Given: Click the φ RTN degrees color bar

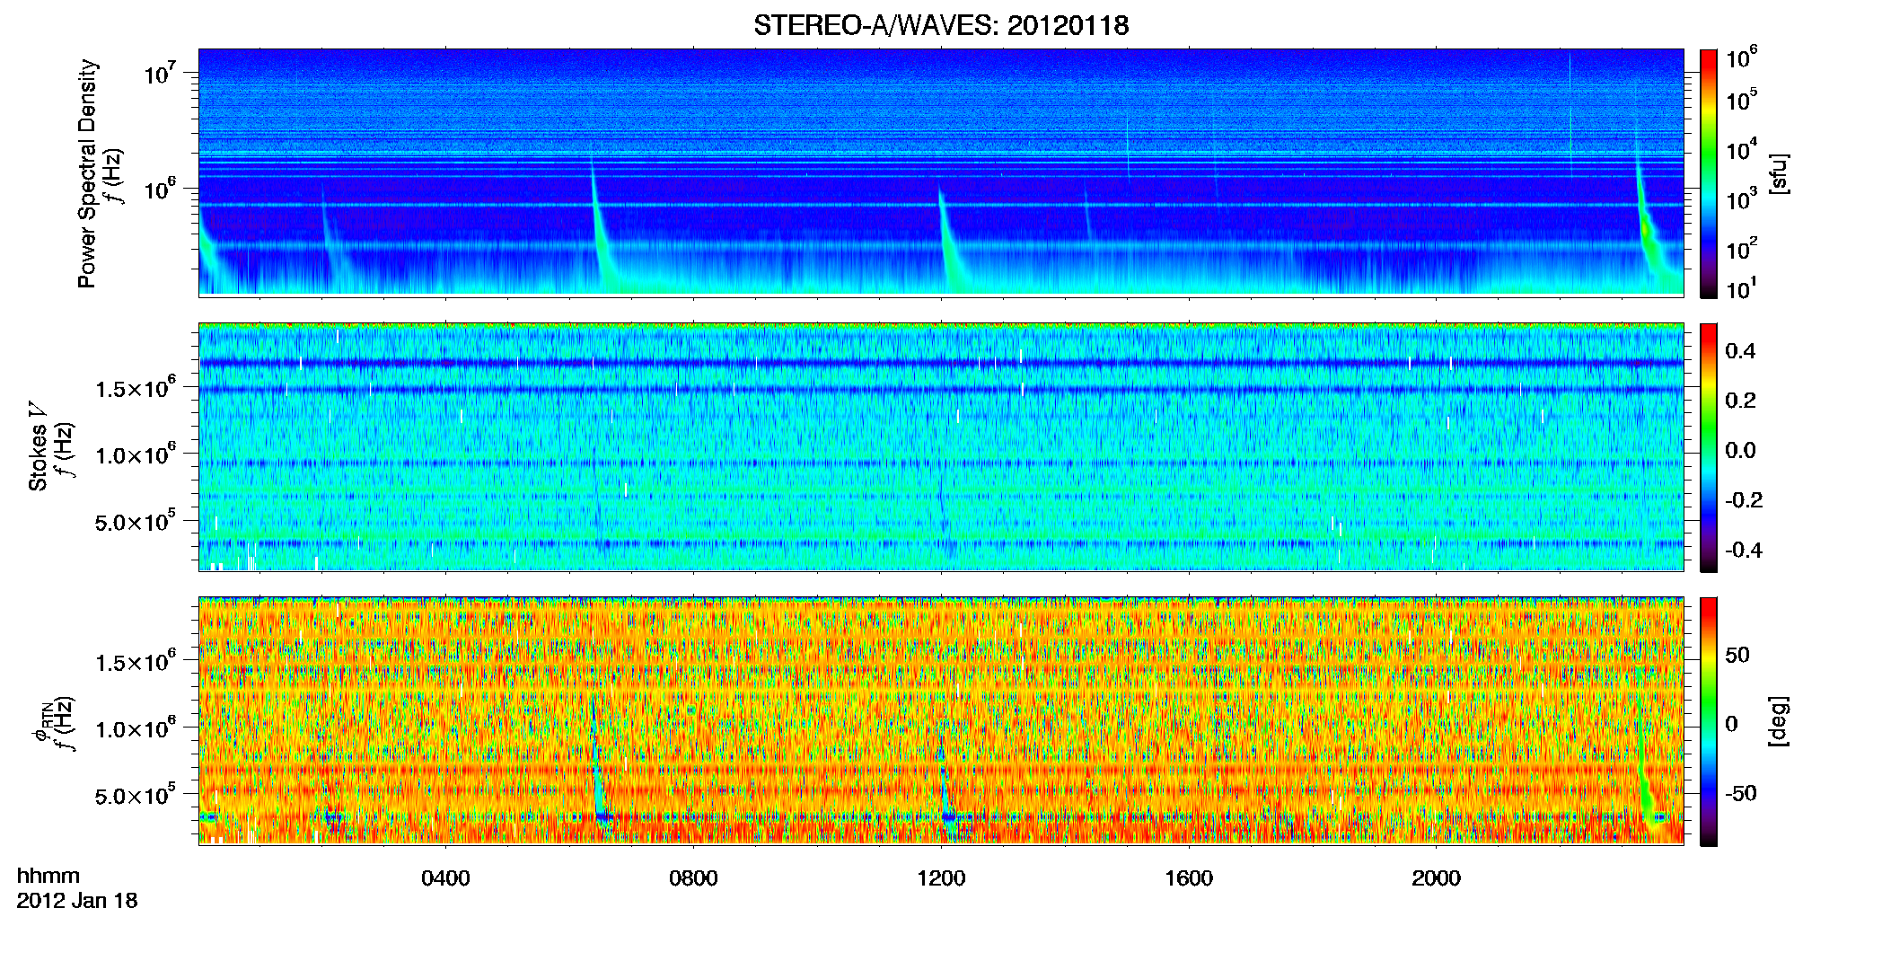Looking at the screenshot, I should [1709, 721].
